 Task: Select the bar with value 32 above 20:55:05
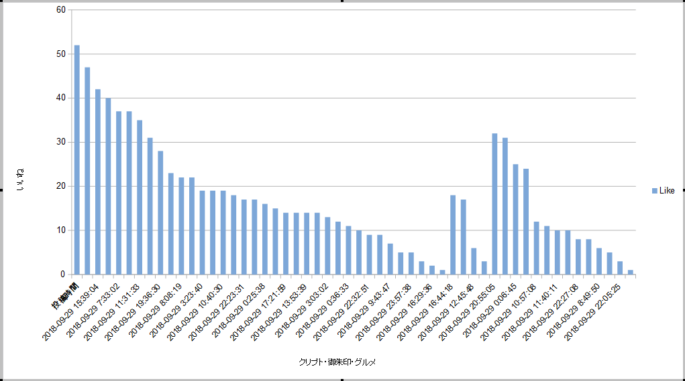tap(494, 204)
